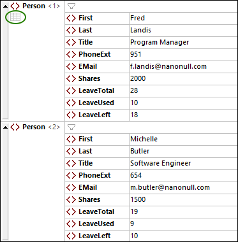The width and height of the screenshot is (238, 242).
Task: Click element icon of Michelle's EMail row
Action: (x=71, y=188)
